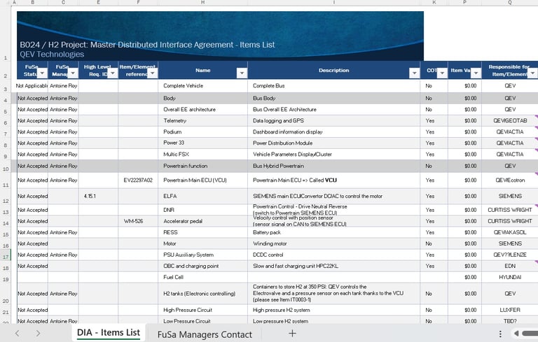Select the 'WM-526' reference cell
Image resolution: width=538 pixels, height=342 pixels.
pos(138,221)
